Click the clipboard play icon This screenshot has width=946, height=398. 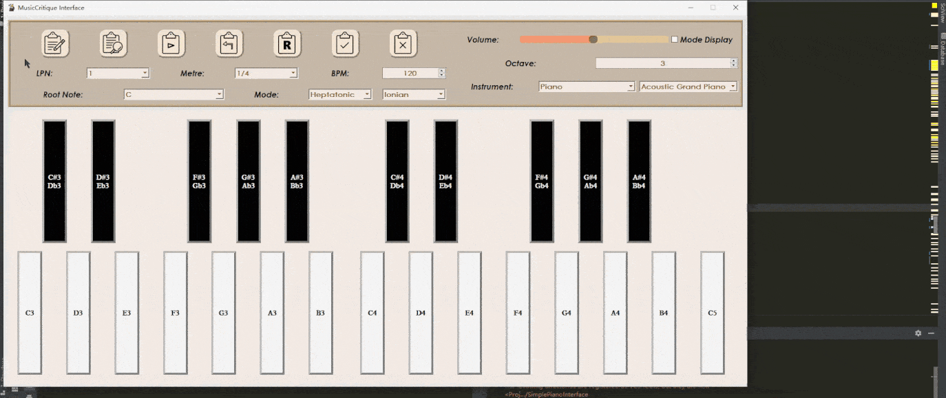pyautogui.click(x=171, y=43)
